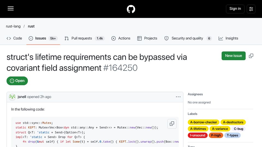
Task: Click the Issues 5k+ counter badge
Action: pyautogui.click(x=53, y=38)
